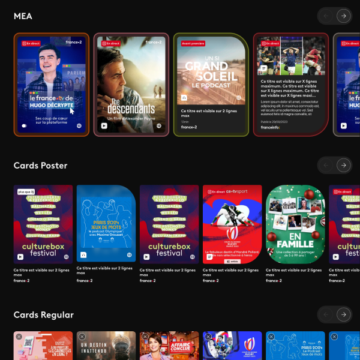Screen dimensions: 360x360
Task: Open the Hugo Décrypte MEA card
Action: pos(52,85)
